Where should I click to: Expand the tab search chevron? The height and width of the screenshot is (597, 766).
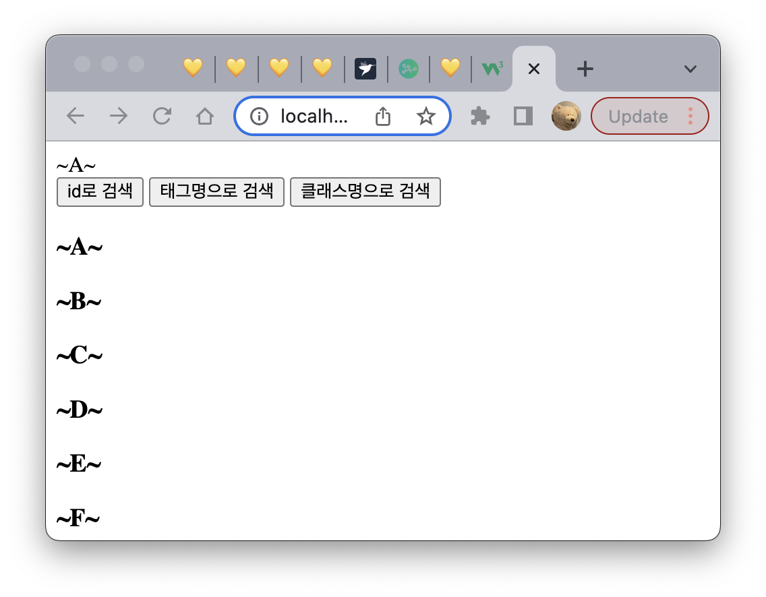pyautogui.click(x=690, y=69)
